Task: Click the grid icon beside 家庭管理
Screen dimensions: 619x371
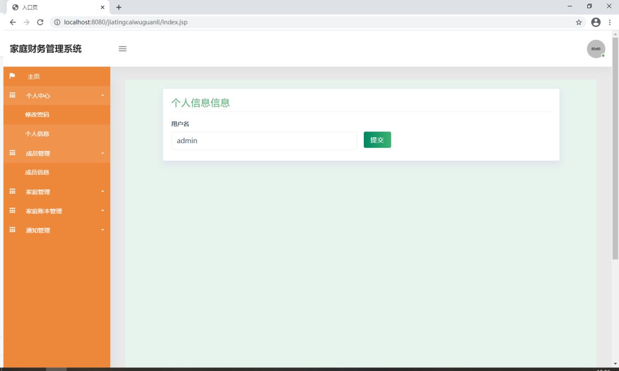Action: click(12, 191)
